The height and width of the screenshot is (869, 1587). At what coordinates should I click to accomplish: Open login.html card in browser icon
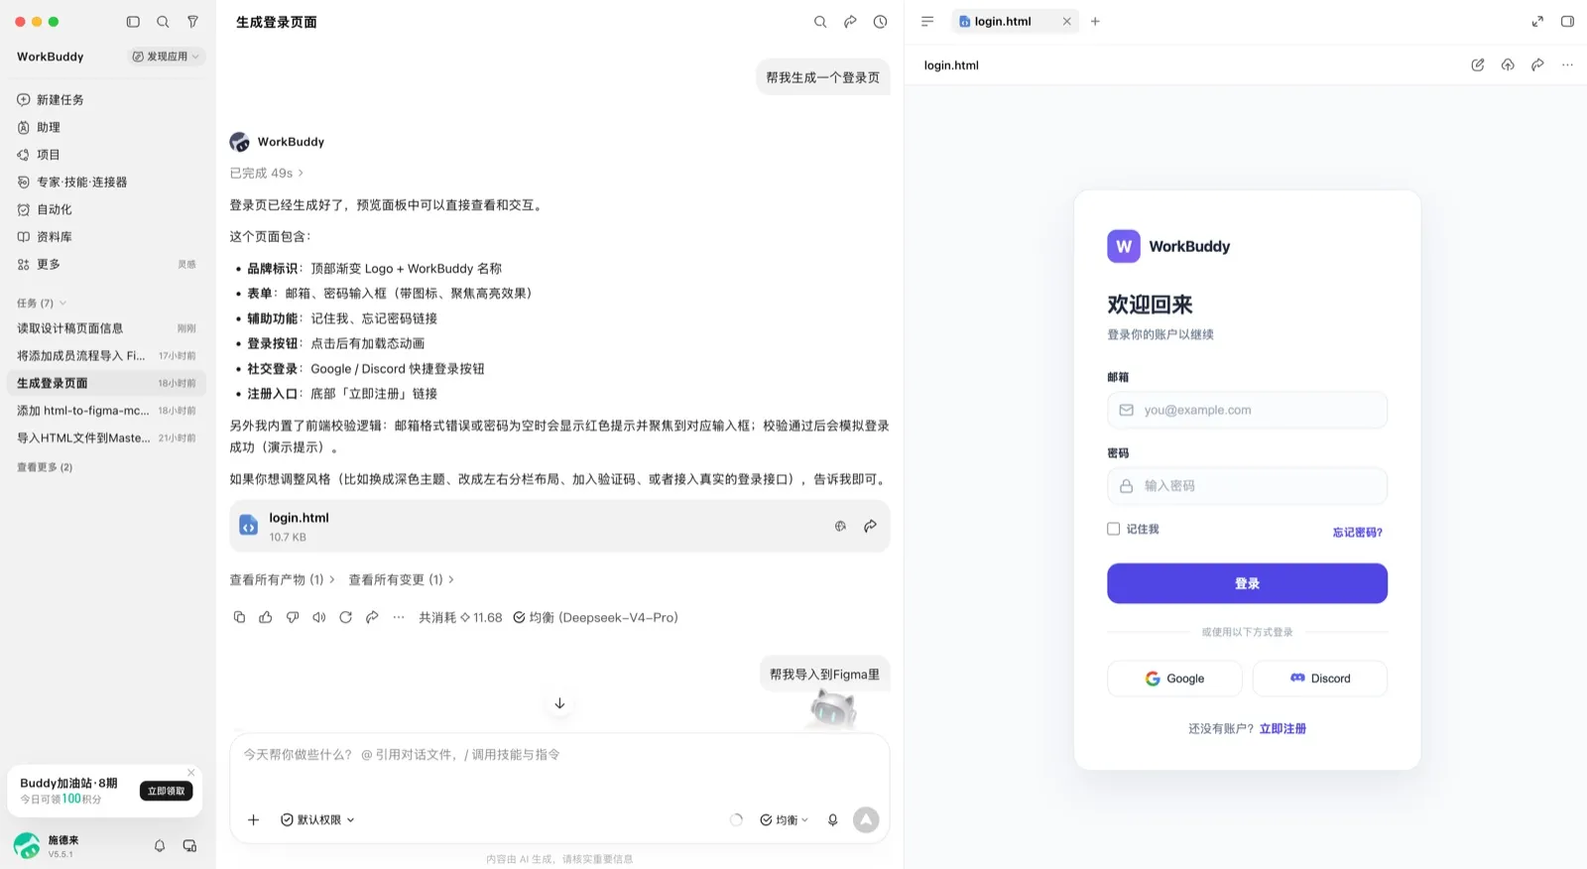(x=840, y=527)
